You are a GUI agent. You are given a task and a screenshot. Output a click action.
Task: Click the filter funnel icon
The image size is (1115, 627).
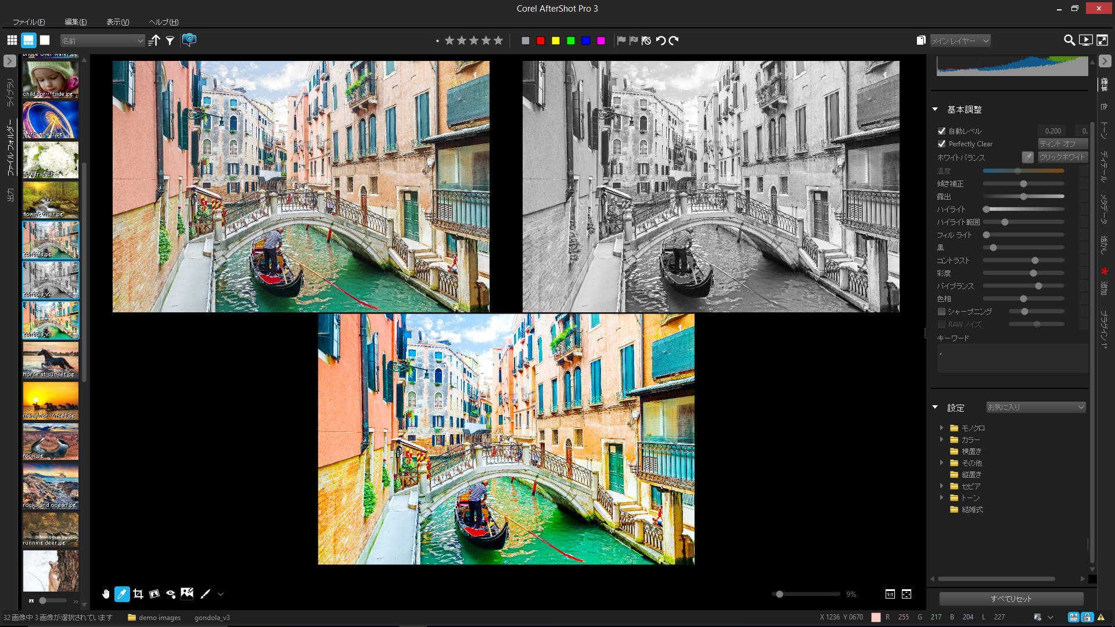170,41
